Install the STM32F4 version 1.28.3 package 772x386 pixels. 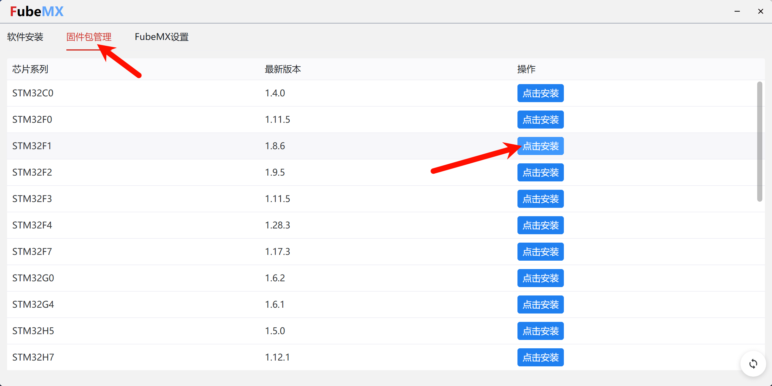tap(540, 225)
